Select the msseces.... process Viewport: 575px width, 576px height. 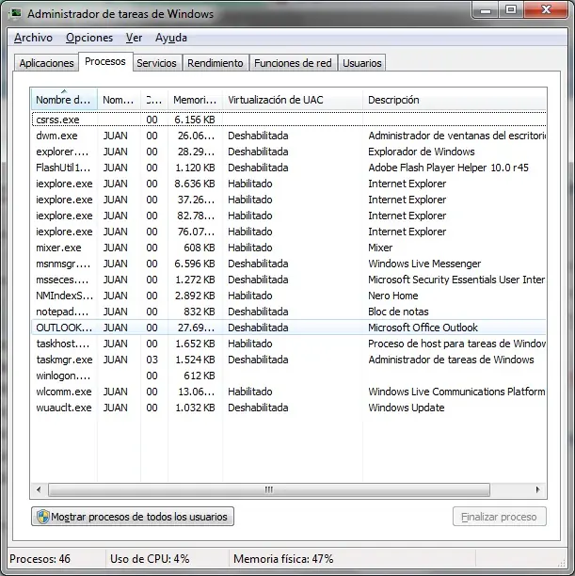click(x=289, y=280)
